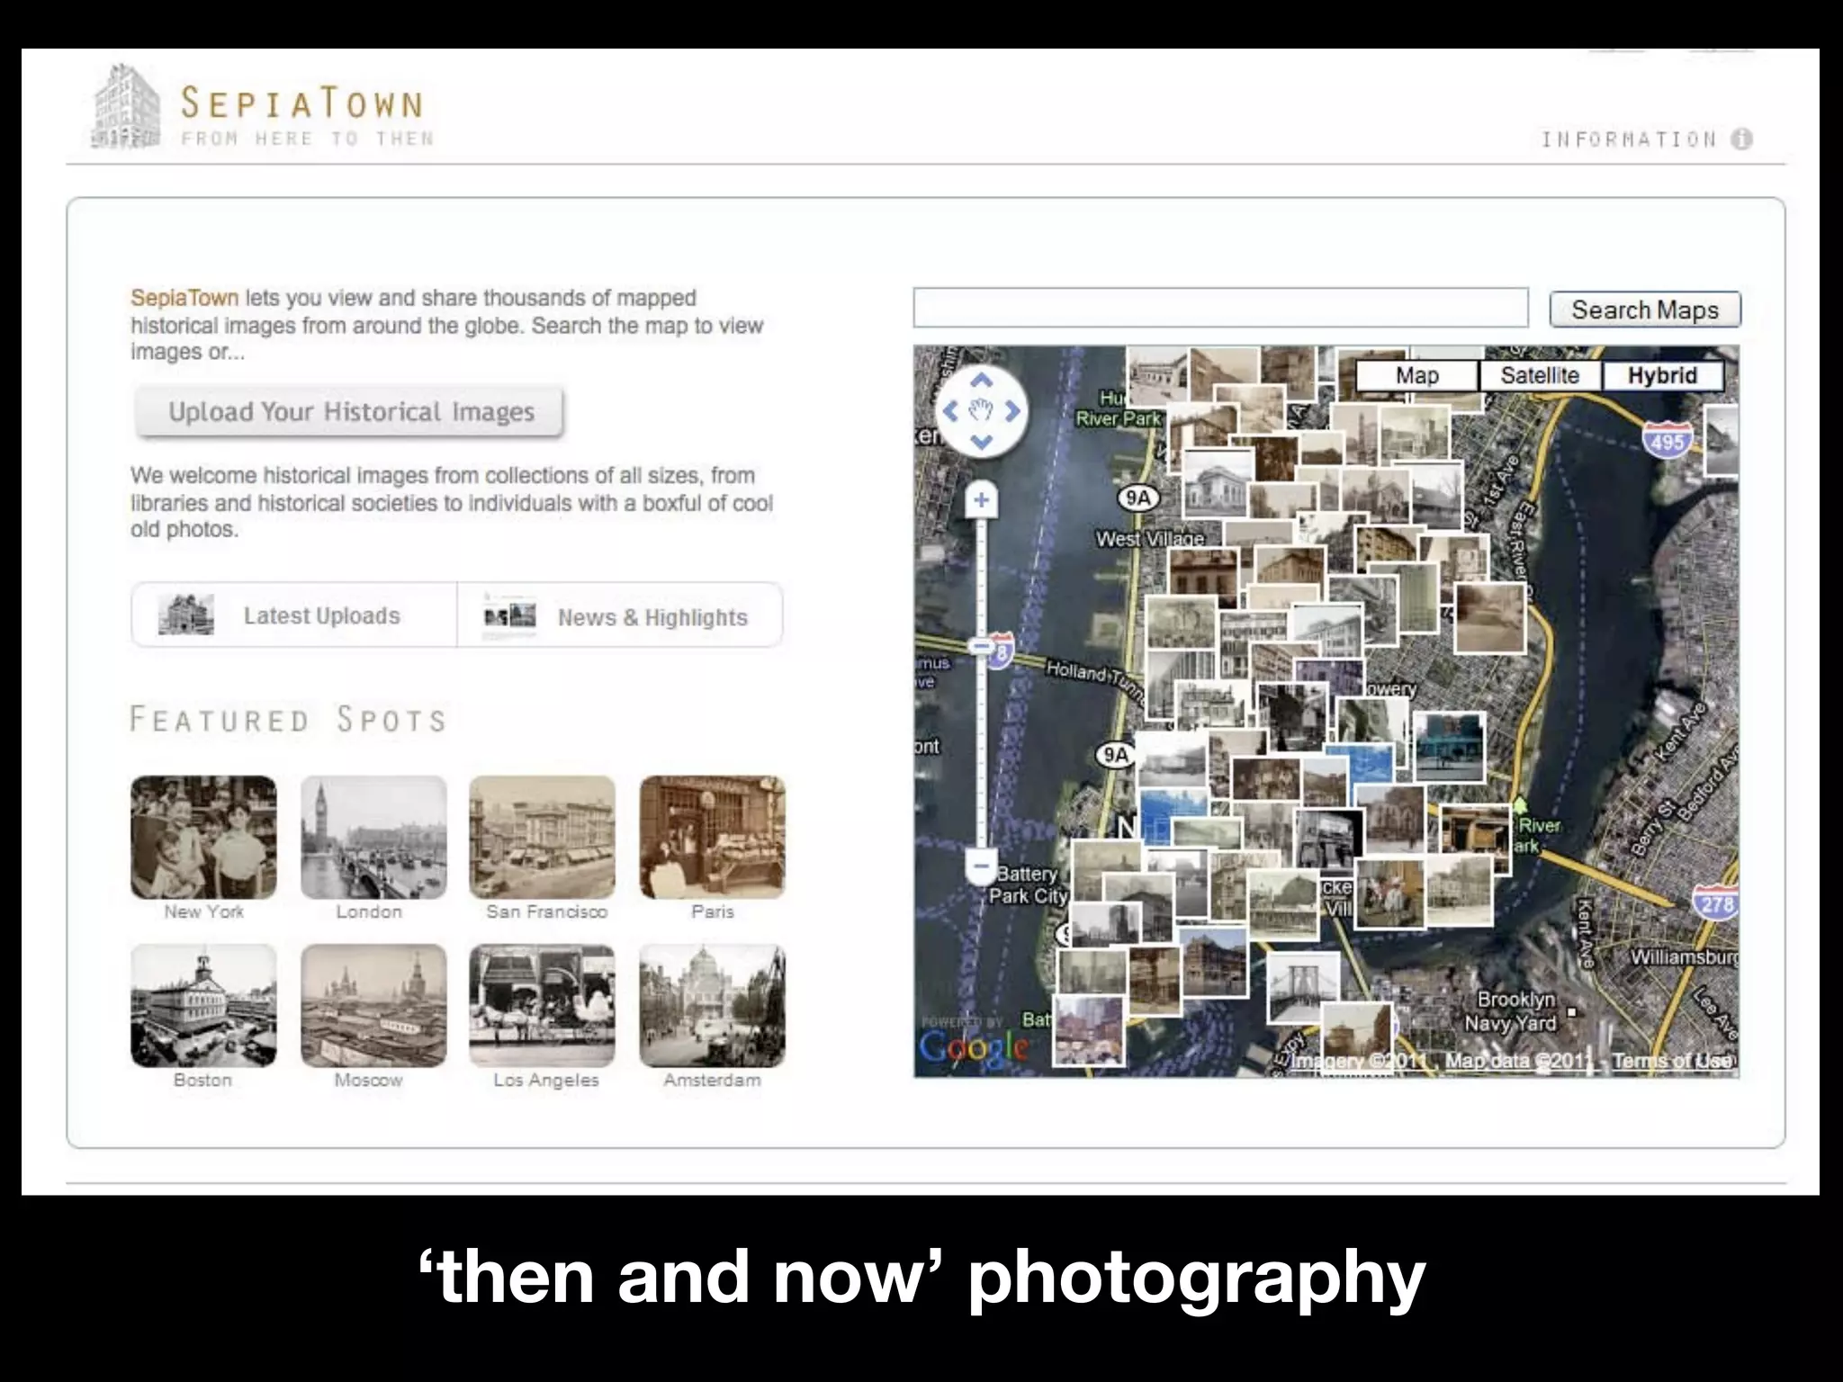Screen dimensions: 1843x1382
Task: Open the Information icon
Action: coord(1742,139)
